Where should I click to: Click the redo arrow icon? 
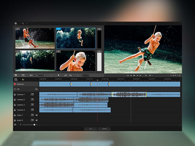tap(27, 23)
